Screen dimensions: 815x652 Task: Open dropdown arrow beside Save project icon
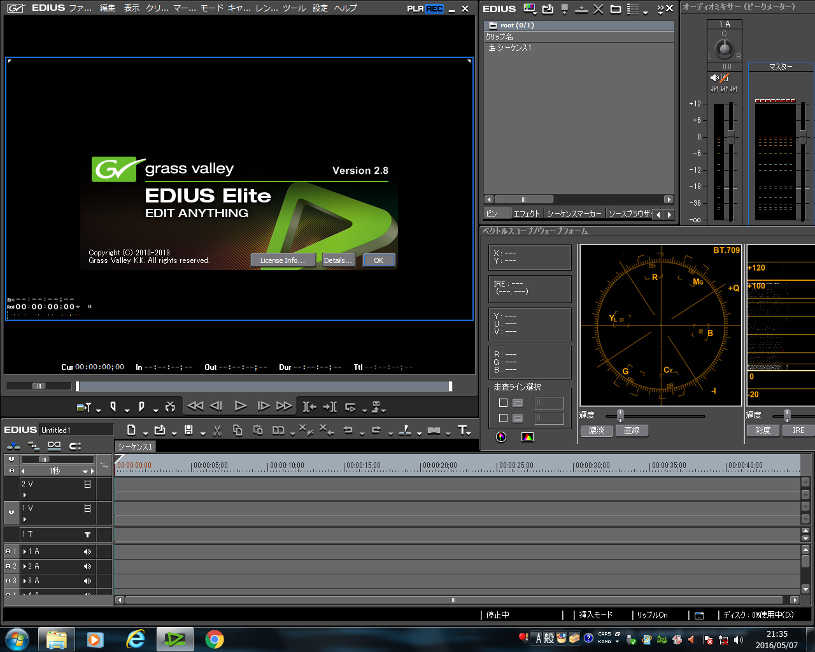(202, 434)
